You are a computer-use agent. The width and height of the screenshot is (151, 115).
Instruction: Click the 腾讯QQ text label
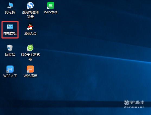tap(30, 33)
